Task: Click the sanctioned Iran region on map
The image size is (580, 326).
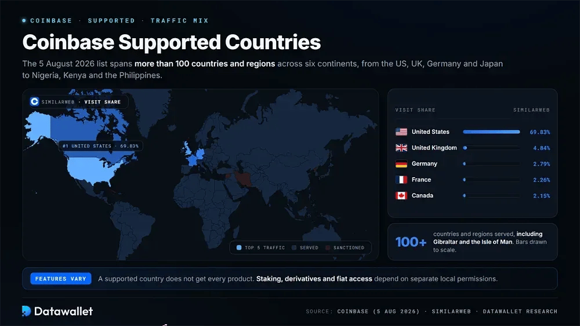Action: point(244,179)
